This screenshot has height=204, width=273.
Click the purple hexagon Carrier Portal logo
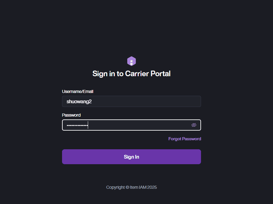point(132,61)
